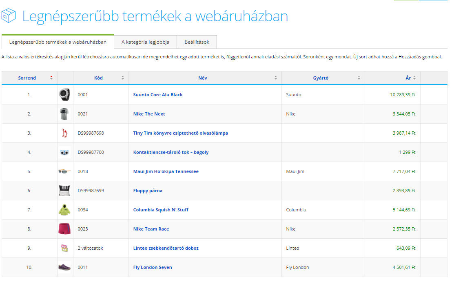This screenshot has width=454, height=284.
Task: Sort by the Kód column arrow
Action: 123,78
